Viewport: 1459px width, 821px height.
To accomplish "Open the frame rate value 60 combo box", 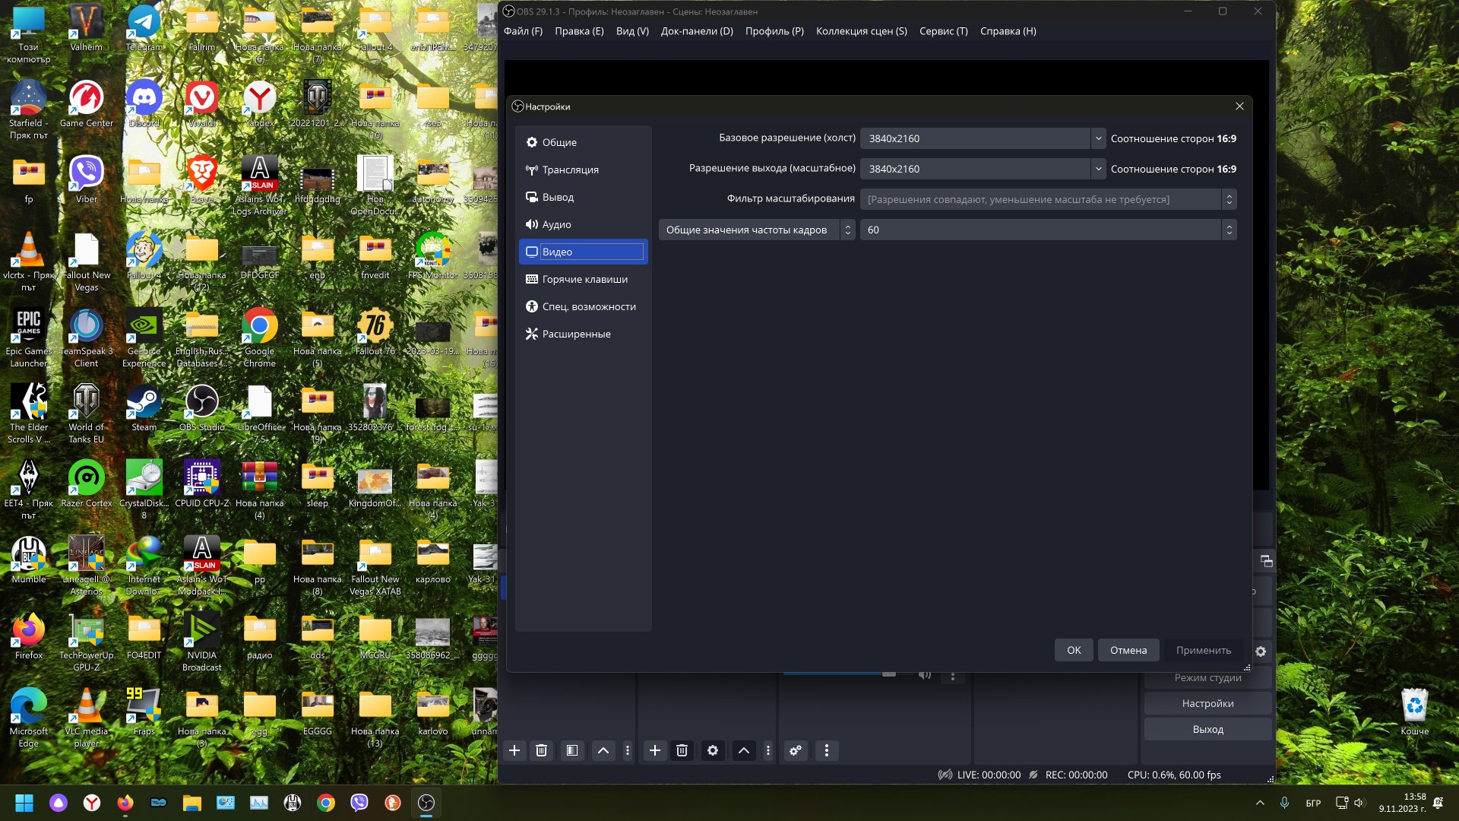I will point(1047,230).
